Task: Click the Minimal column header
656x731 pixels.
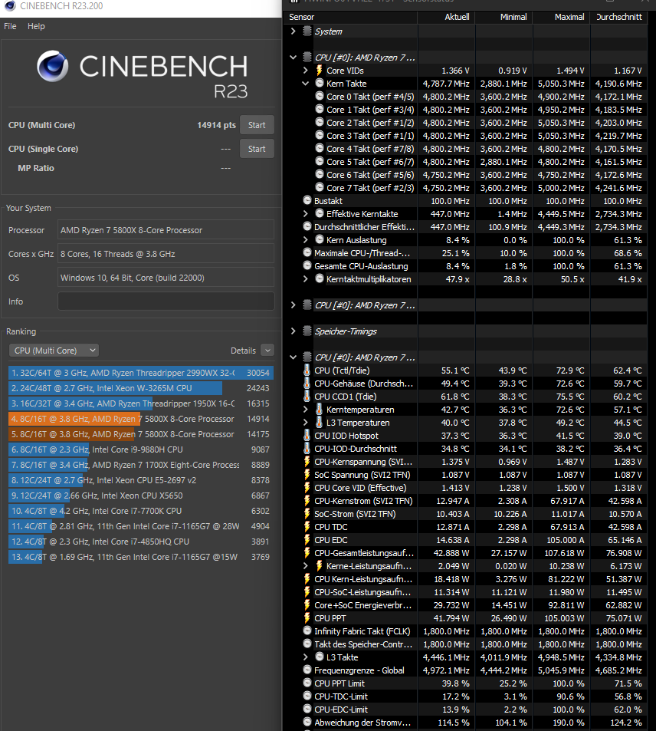Action: pyautogui.click(x=503, y=17)
